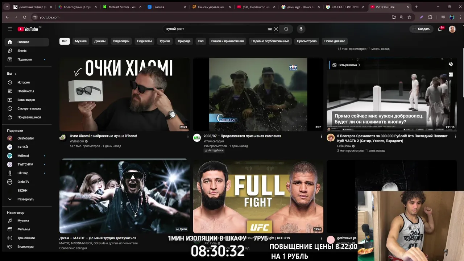The height and width of the screenshot is (261, 464).
Task: Open Wylsacom channel name link
Action: (77, 141)
